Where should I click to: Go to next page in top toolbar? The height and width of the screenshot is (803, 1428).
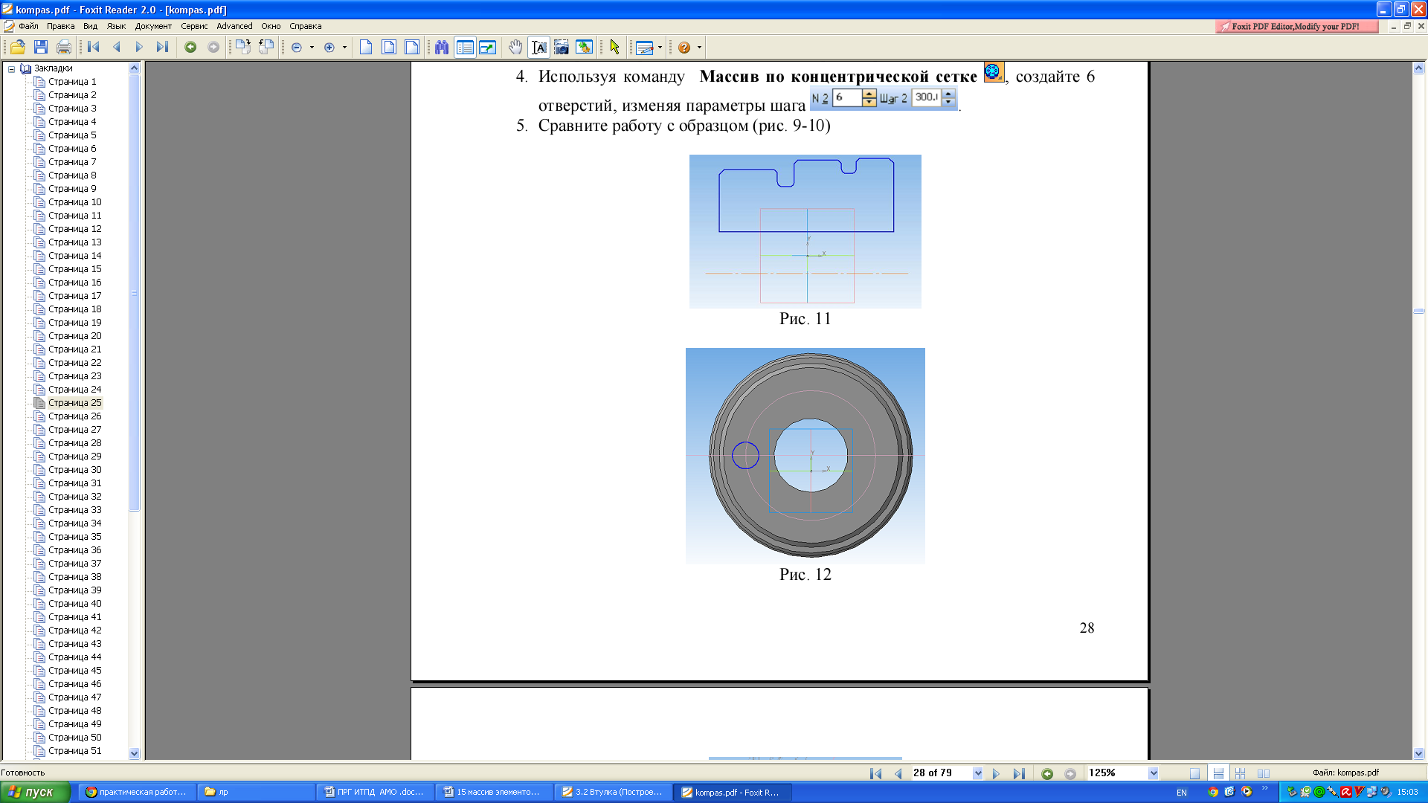click(139, 48)
